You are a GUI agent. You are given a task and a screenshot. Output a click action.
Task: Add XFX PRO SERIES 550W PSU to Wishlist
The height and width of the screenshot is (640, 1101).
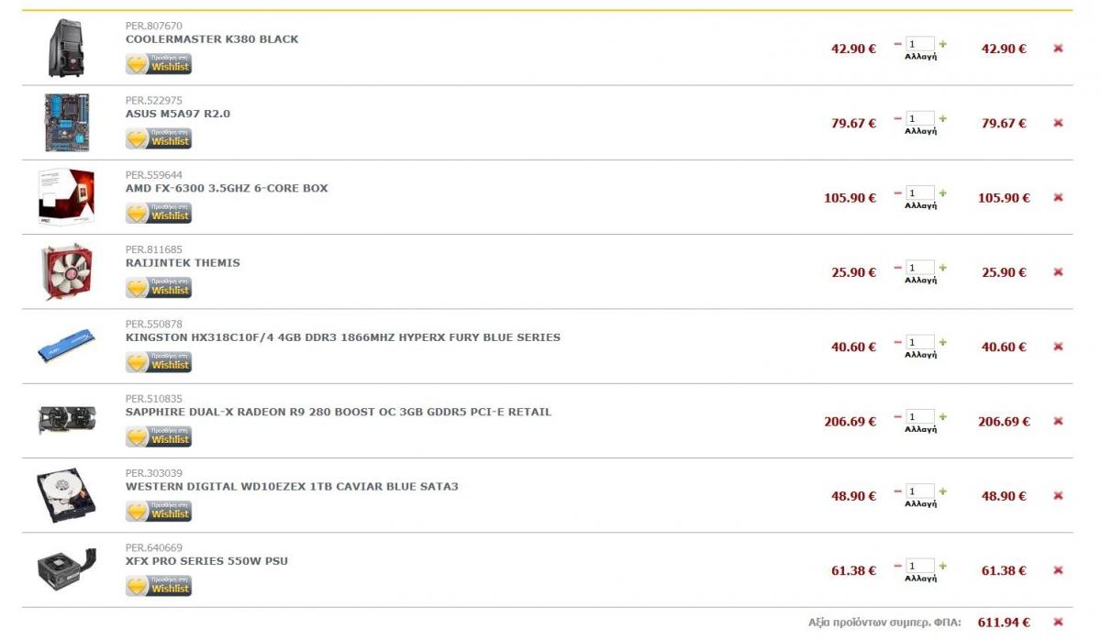(x=159, y=586)
